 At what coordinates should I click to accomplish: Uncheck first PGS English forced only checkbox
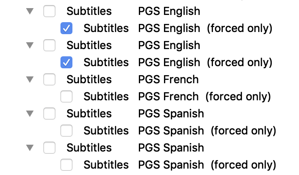click(x=66, y=28)
